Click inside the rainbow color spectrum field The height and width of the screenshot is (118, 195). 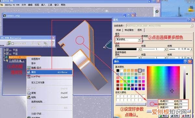[x=163, y=82]
